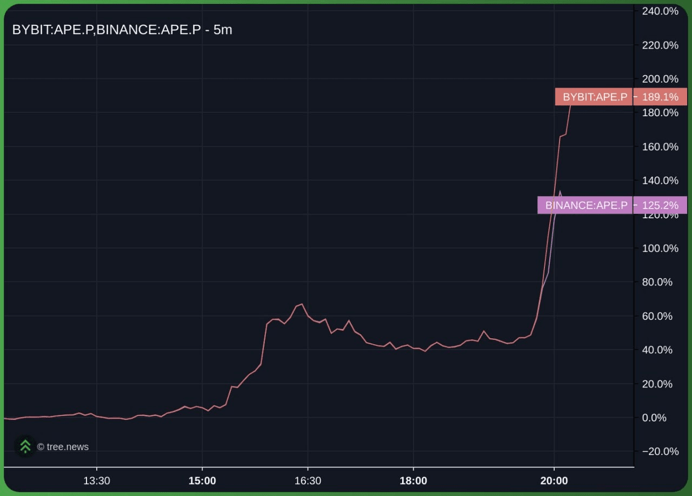
Task: Click the 16:30 time axis label
Action: 309,480
